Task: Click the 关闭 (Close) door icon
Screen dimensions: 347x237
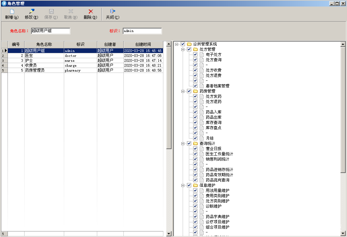Action: (x=112, y=12)
